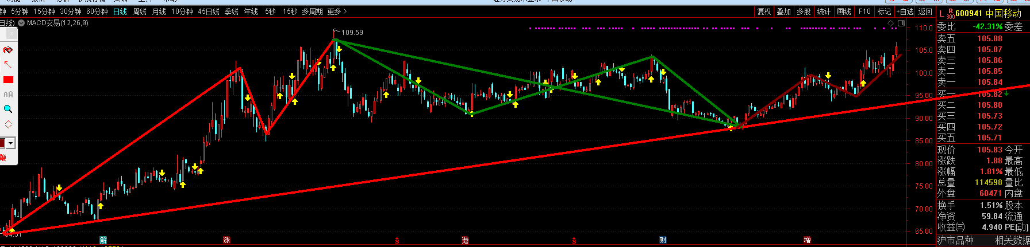This screenshot has width=1030, height=247.
Task: Click the 解 event marker on timeline
Action: coord(103,240)
